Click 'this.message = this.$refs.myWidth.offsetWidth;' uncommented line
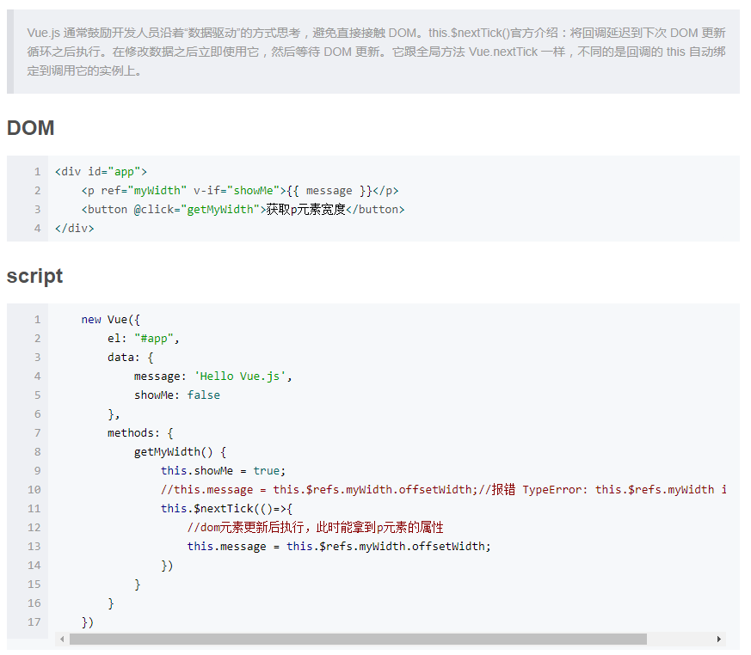The image size is (751, 655). click(x=339, y=547)
